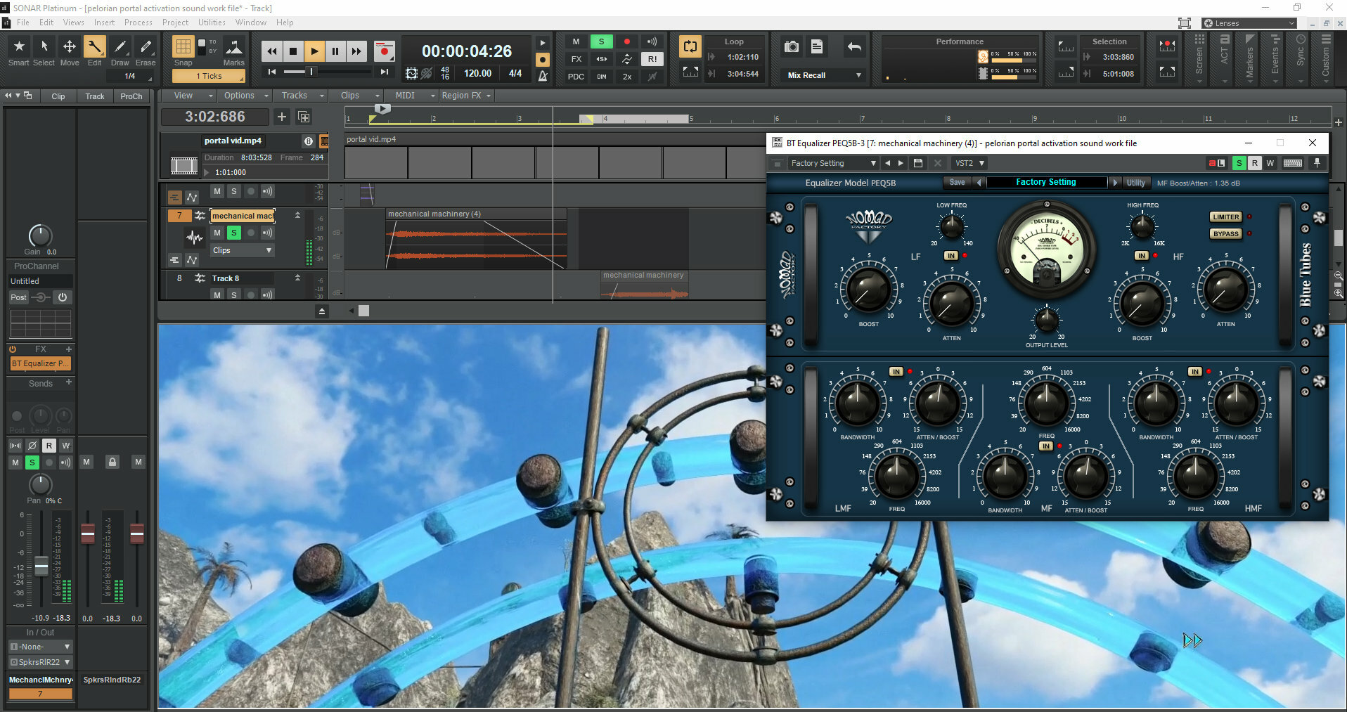The width and height of the screenshot is (1347, 712).
Task: Choose the Select arrow tool
Action: tap(44, 46)
